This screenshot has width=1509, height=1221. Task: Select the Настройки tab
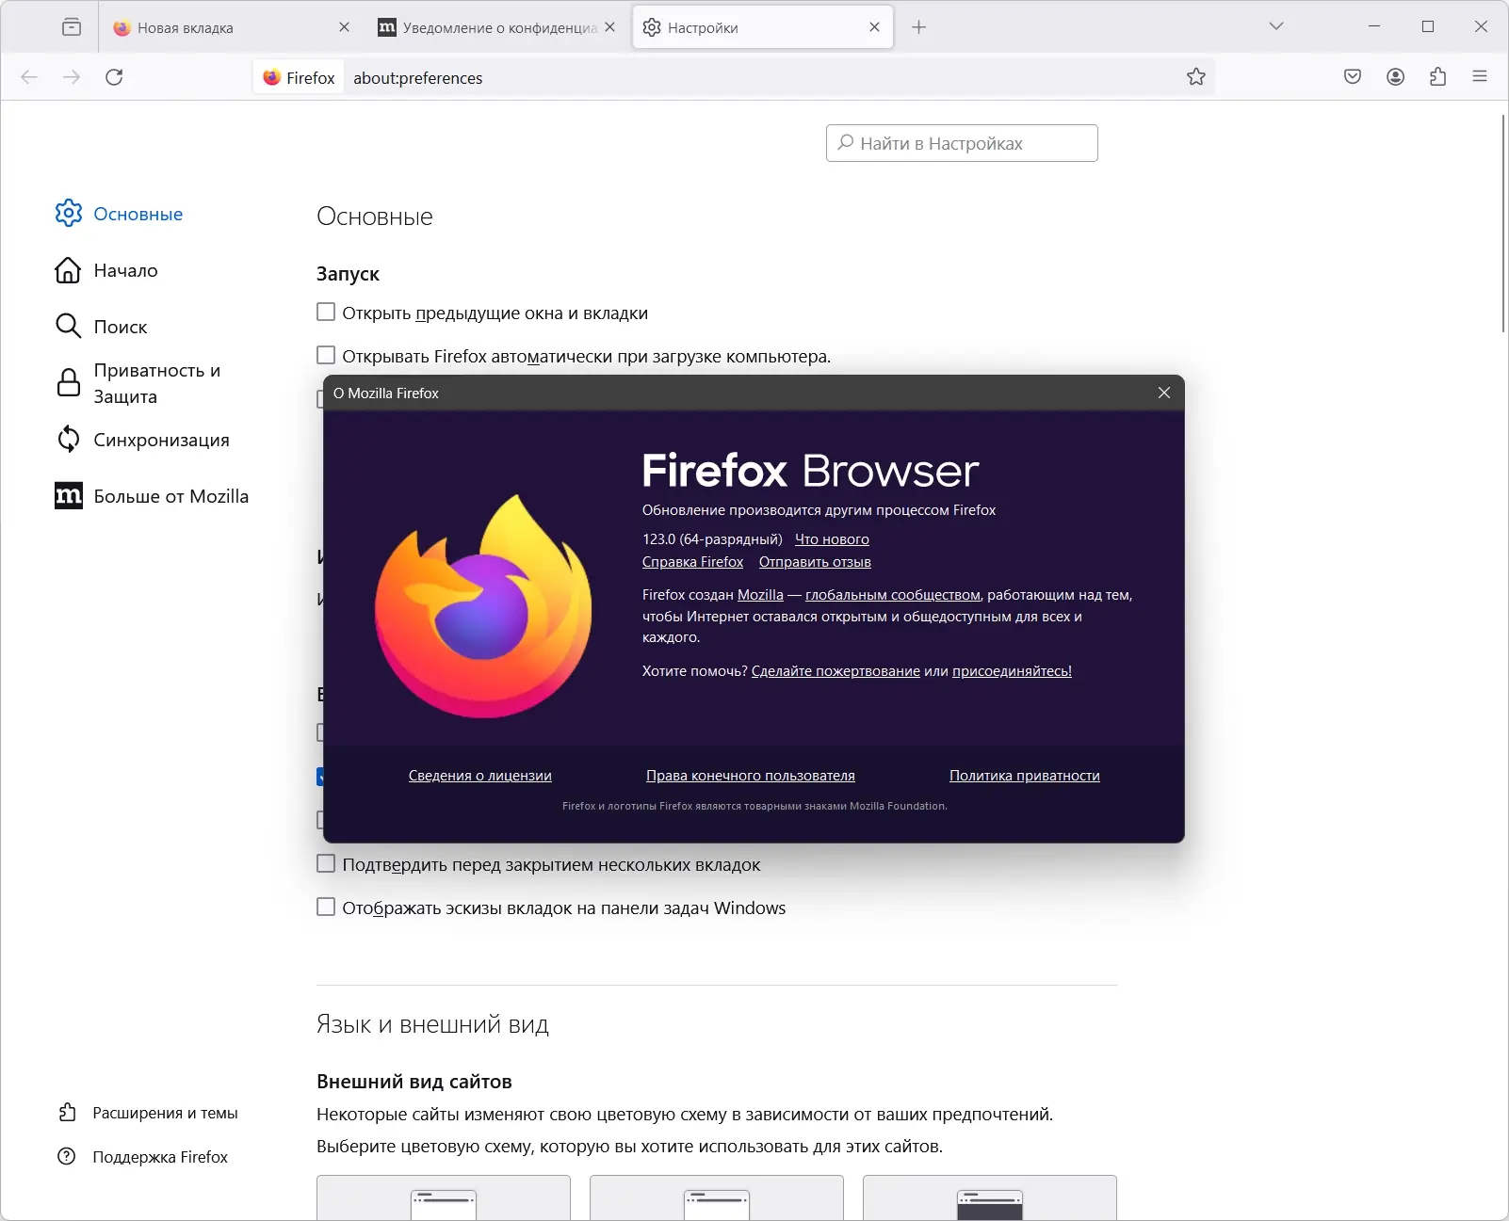[763, 27]
